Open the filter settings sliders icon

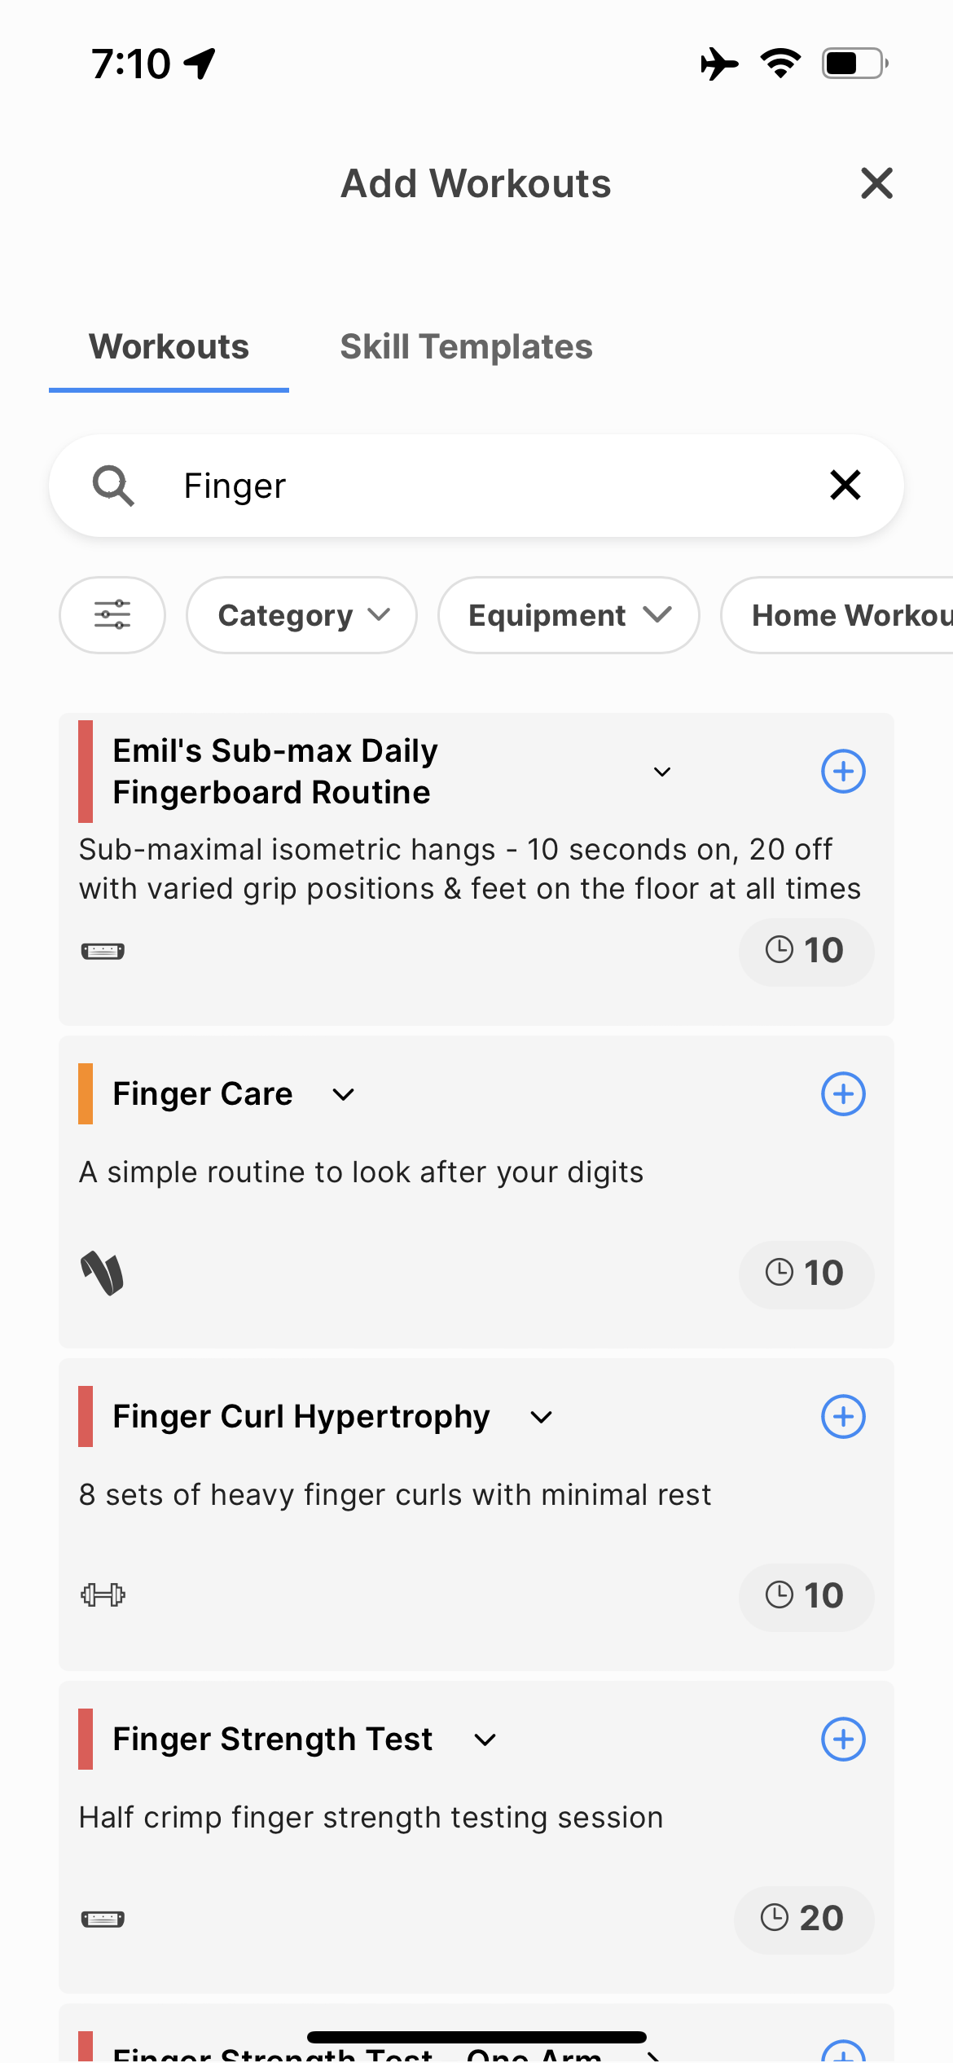112,615
